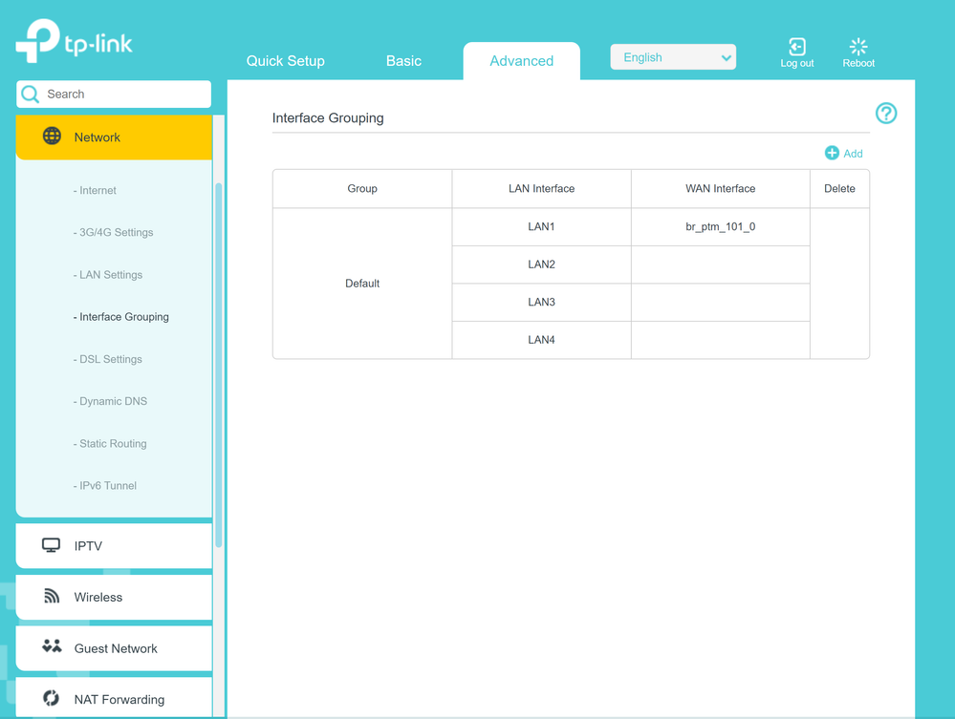Image resolution: width=955 pixels, height=719 pixels.
Task: Click the plus icon beside Add
Action: [832, 153]
